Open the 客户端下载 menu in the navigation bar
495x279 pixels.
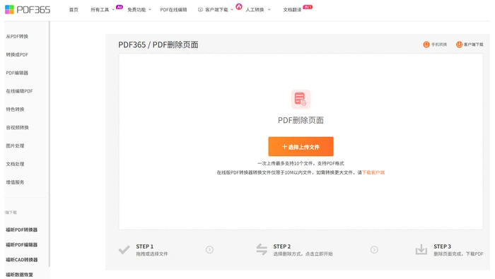216,10
